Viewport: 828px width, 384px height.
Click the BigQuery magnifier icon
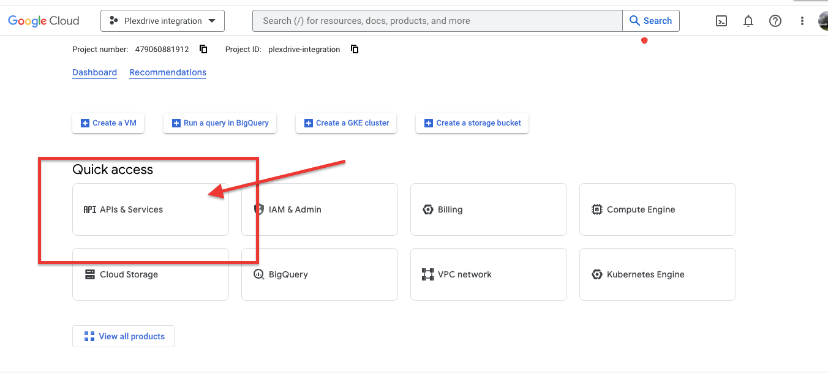[x=259, y=274]
